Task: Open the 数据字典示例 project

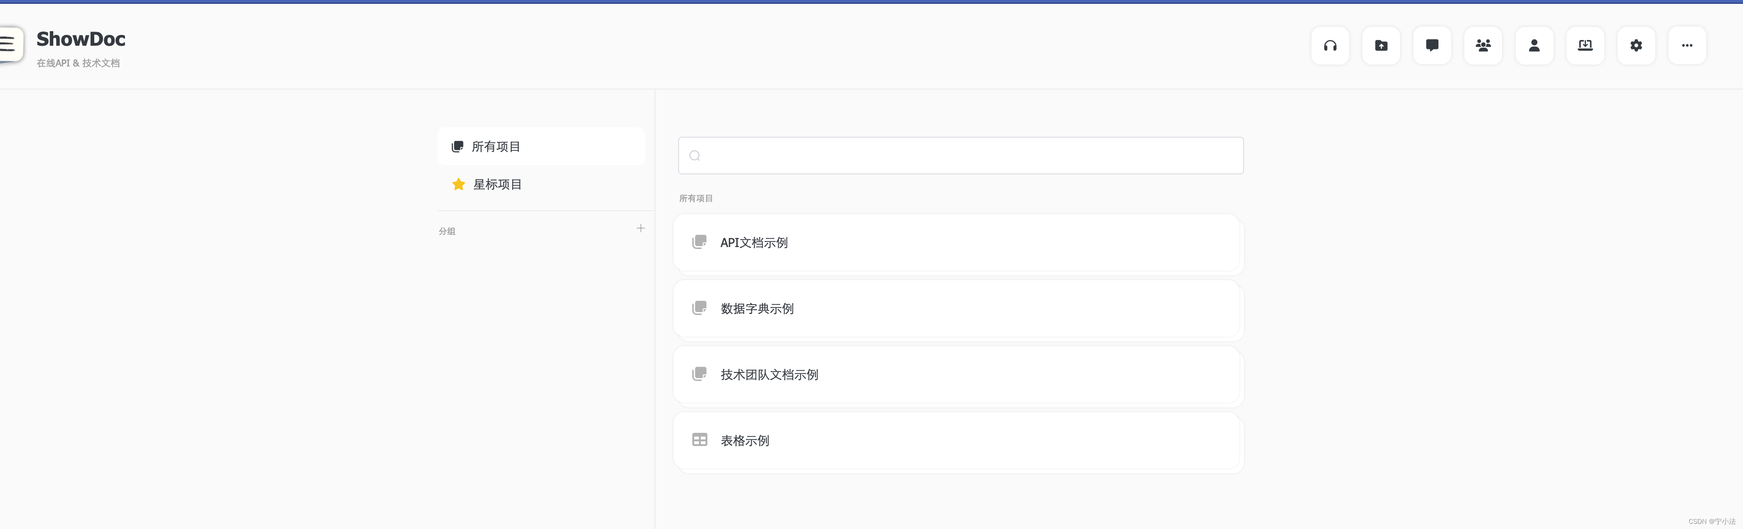Action: click(756, 308)
